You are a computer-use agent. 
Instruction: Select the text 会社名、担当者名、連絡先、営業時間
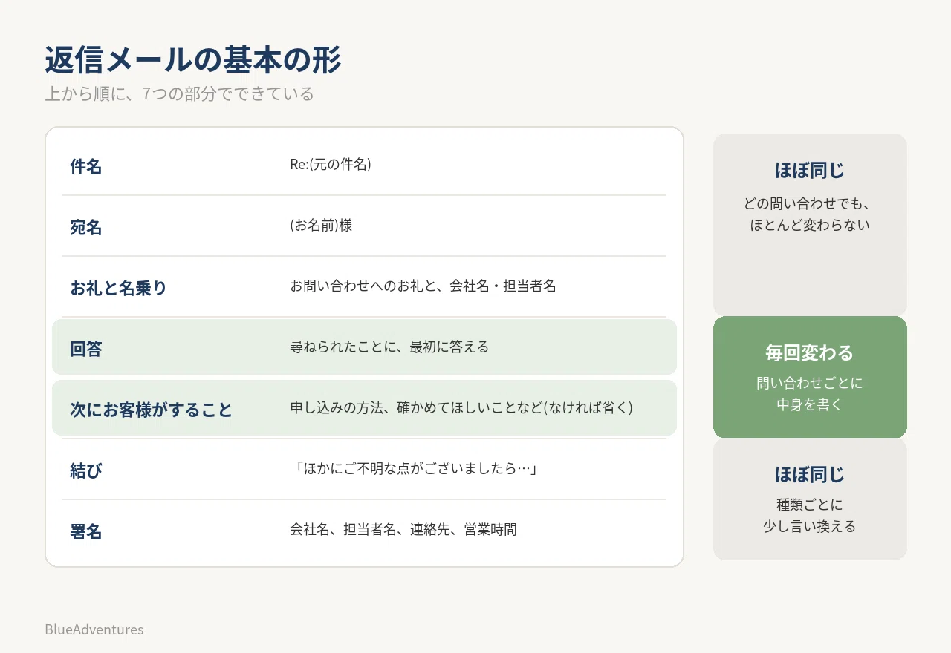click(403, 530)
